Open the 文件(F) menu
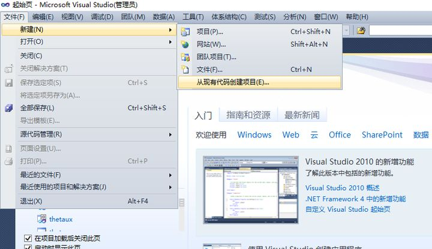The image size is (432, 249). coord(14,17)
